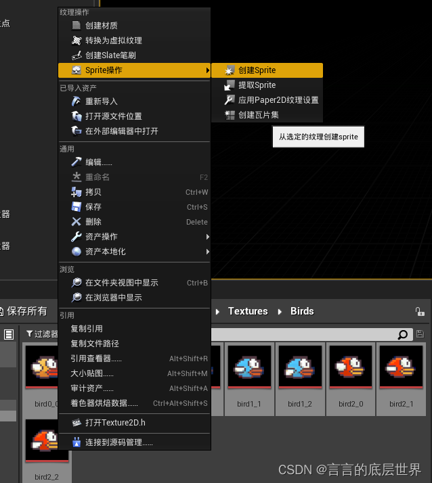432x483 pixels.
Task: Click the 在外部编辑器中打开 icon
Action: 76,131
